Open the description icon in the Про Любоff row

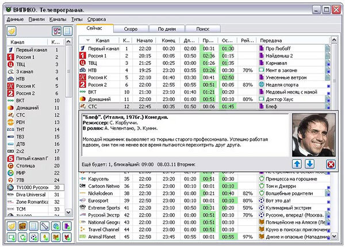[x=328, y=48]
